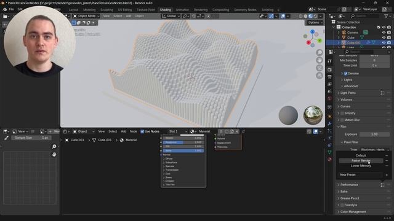Open the View Layer properties tab

coord(330,84)
